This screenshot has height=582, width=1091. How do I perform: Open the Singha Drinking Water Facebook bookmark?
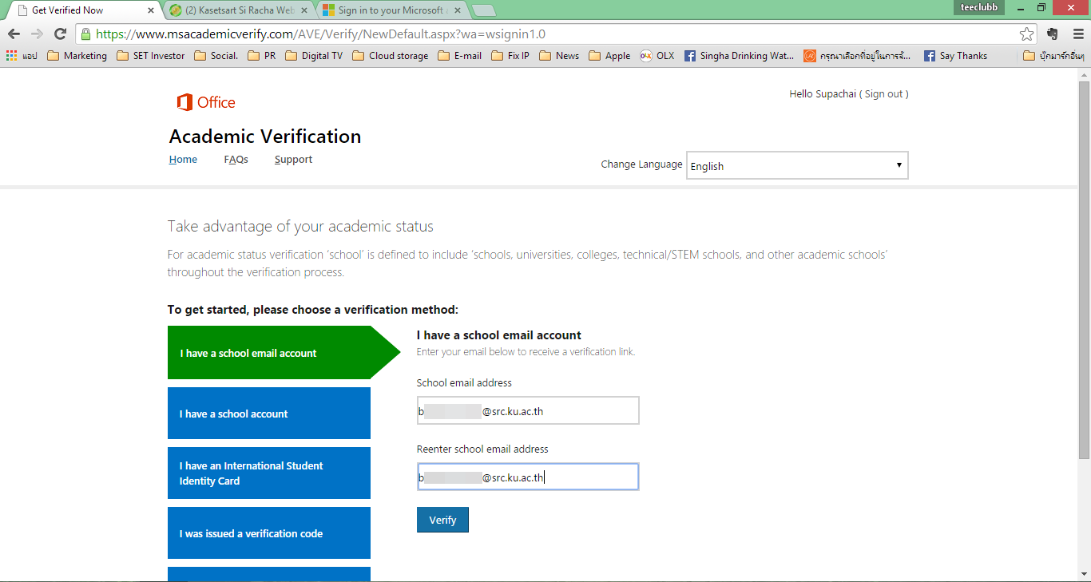739,56
